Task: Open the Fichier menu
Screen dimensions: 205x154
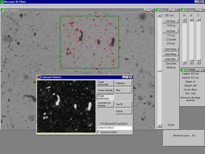Action: click(x=4, y=6)
